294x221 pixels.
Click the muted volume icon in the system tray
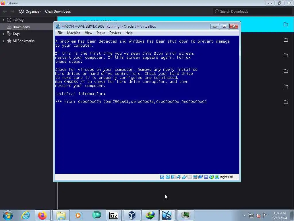pos(258,216)
